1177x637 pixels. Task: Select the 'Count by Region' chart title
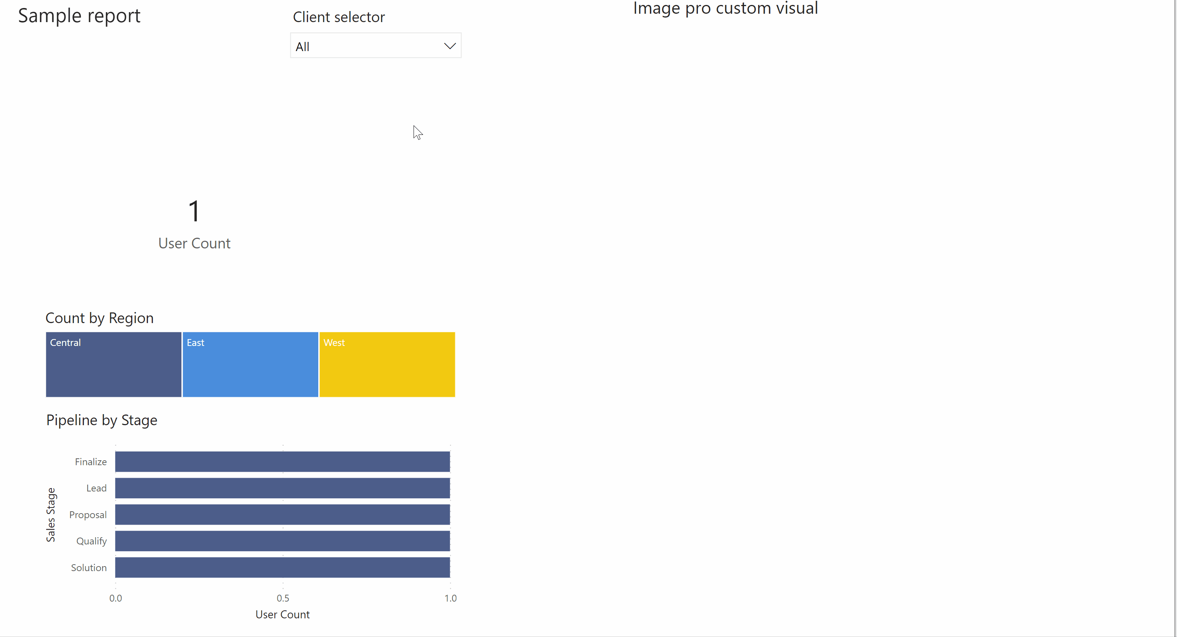pyautogui.click(x=99, y=318)
